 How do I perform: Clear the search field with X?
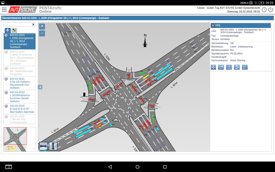point(33,24)
